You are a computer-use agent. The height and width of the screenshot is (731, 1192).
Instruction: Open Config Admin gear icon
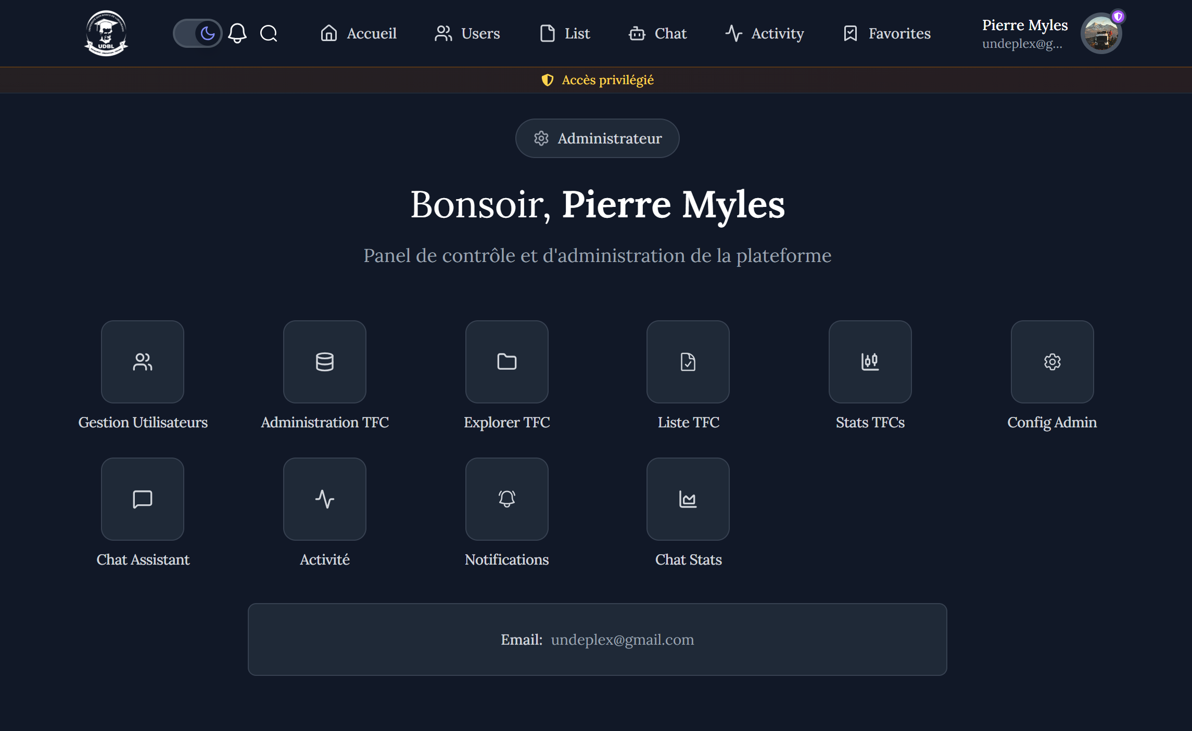click(1052, 362)
